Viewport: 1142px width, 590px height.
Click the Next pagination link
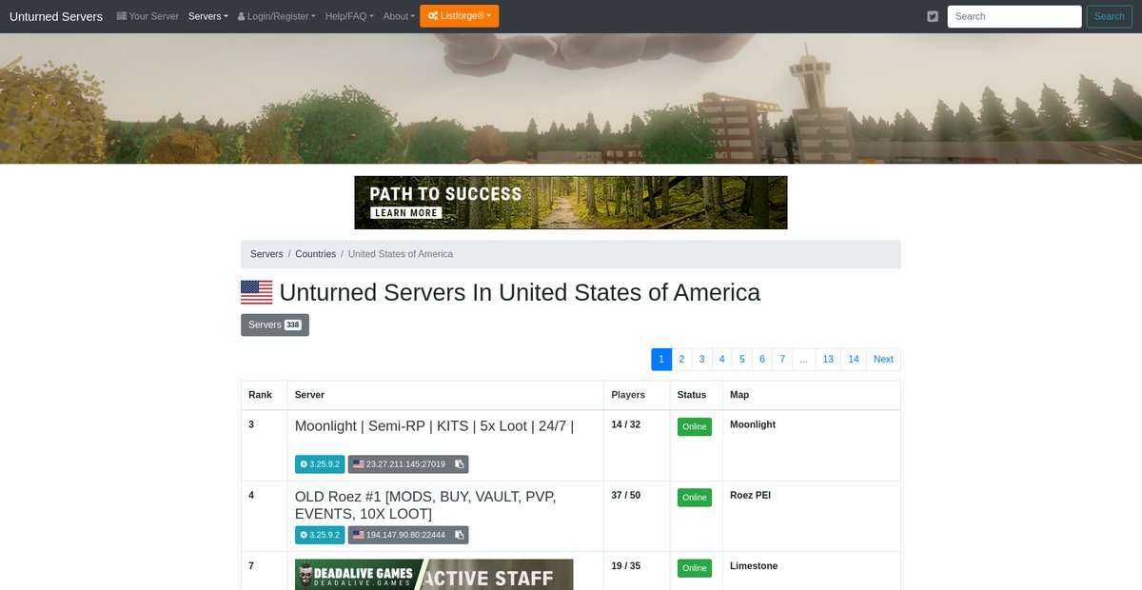pyautogui.click(x=883, y=359)
